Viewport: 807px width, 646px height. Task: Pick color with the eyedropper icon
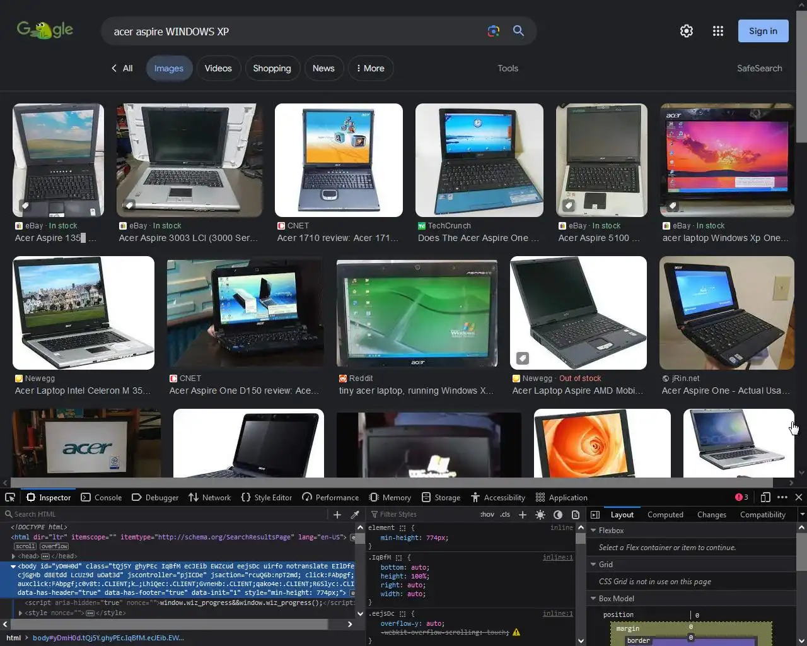pos(355,514)
